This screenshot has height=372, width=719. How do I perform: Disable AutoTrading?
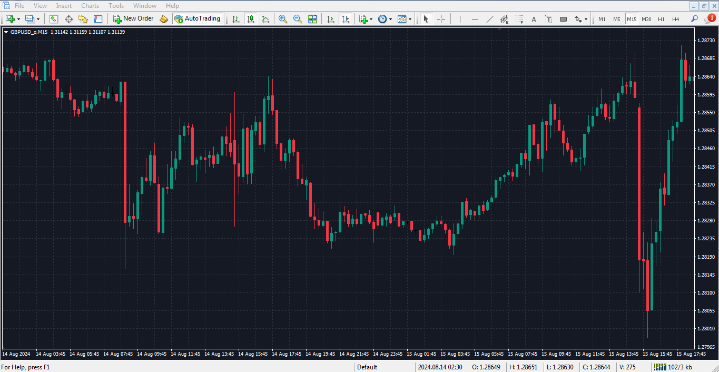(198, 18)
